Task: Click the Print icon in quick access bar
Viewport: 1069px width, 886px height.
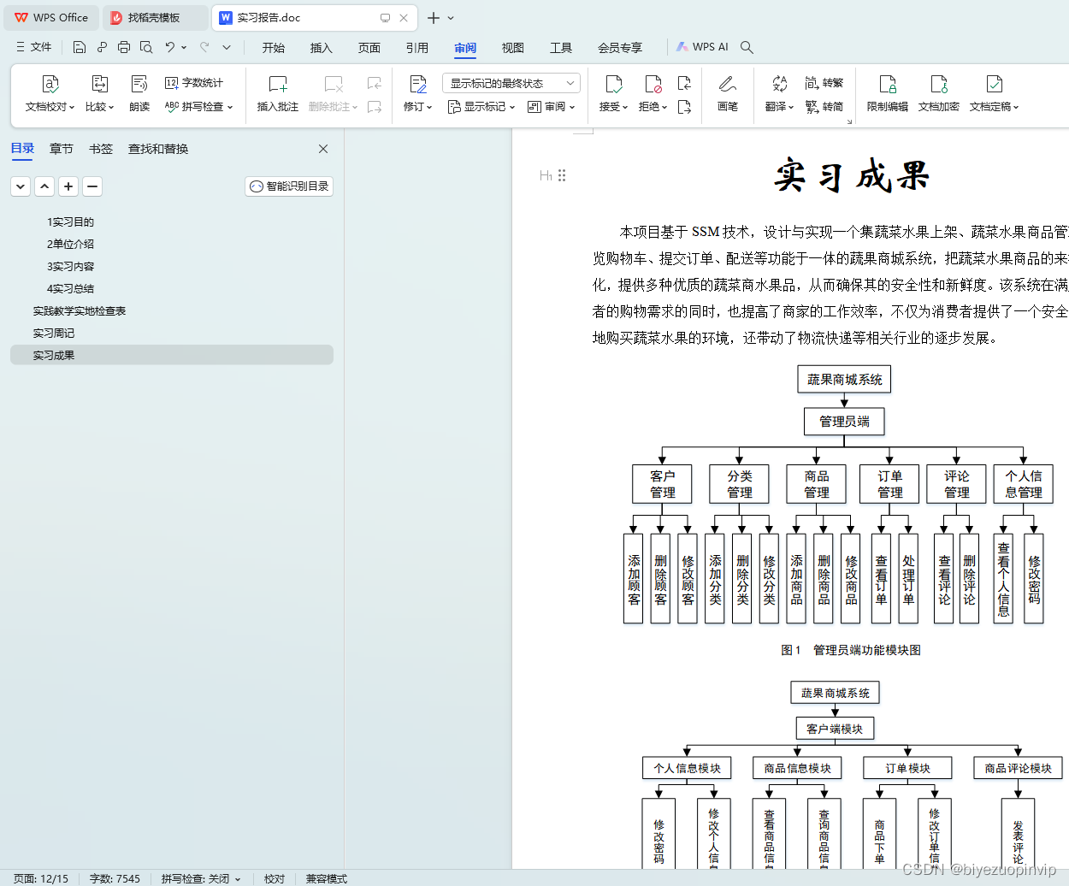Action: [124, 47]
